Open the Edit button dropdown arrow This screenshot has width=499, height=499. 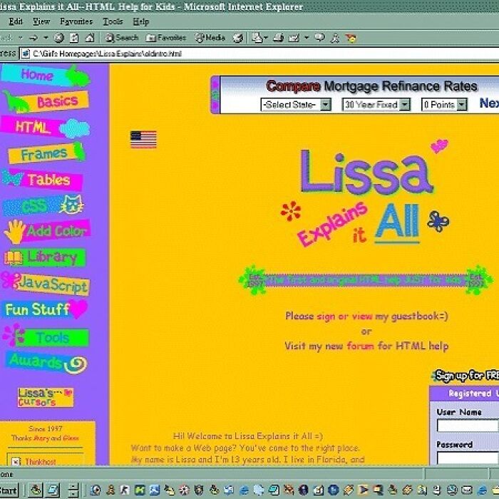307,38
